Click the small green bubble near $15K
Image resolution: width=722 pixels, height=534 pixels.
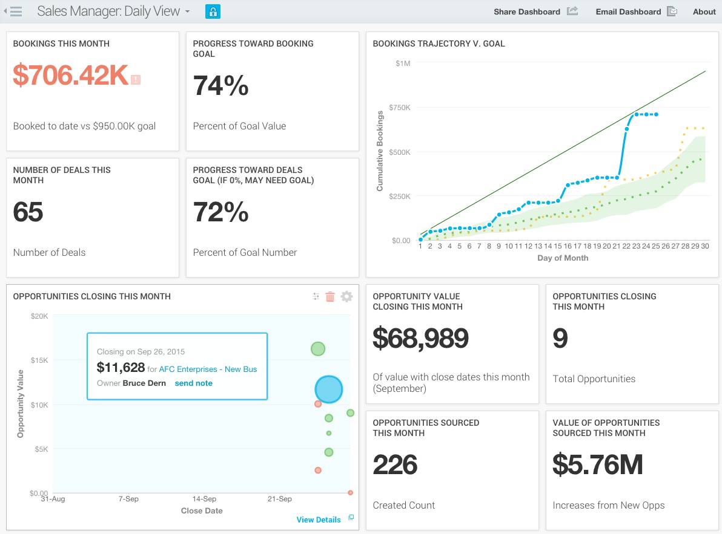(x=318, y=348)
